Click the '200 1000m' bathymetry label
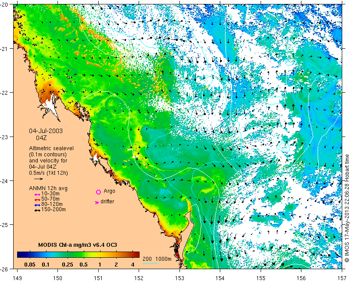351x281 pixels. click(157, 259)
